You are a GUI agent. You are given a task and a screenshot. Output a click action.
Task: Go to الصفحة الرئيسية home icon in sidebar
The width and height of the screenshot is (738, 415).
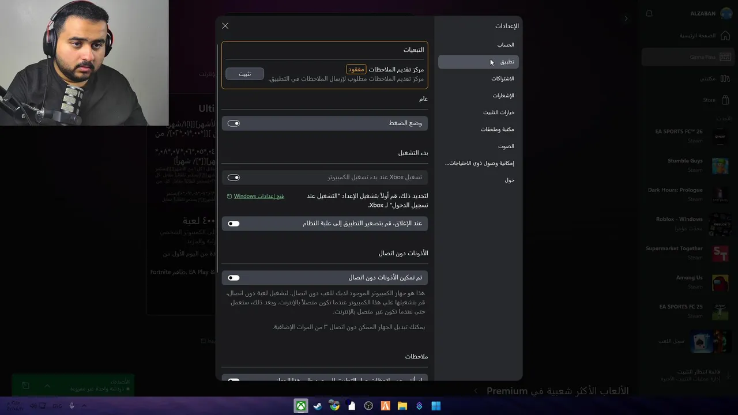[x=725, y=36]
